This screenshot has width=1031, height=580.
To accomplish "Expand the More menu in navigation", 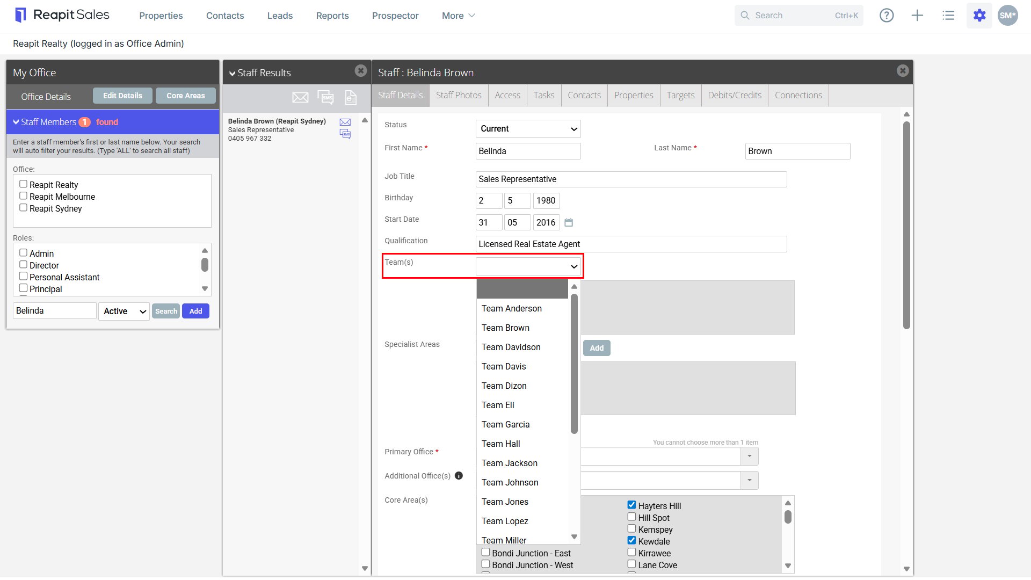I will point(458,16).
